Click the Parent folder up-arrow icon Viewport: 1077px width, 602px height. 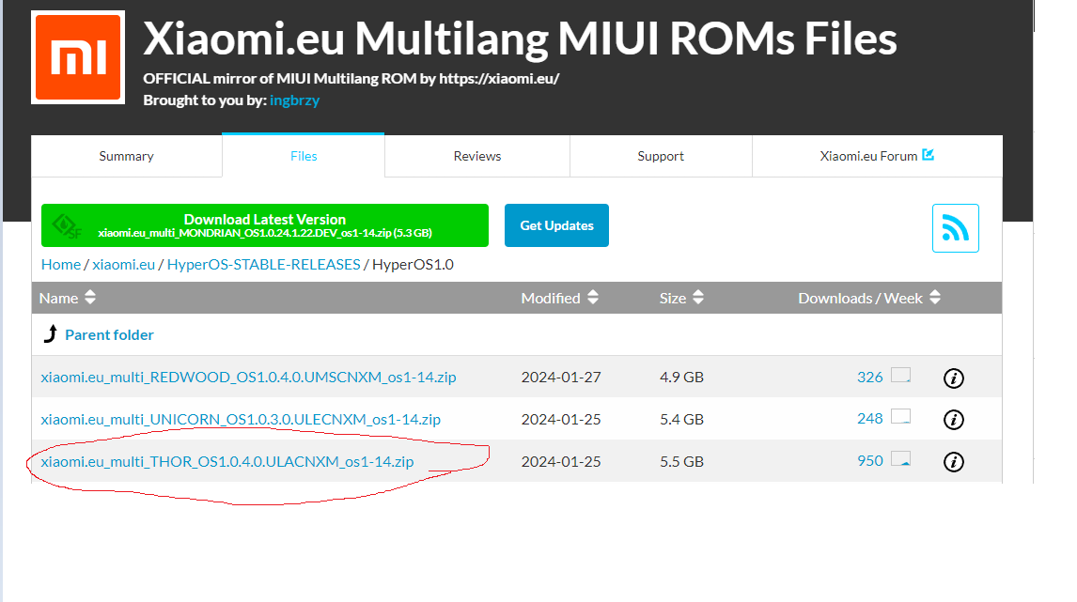click(50, 334)
